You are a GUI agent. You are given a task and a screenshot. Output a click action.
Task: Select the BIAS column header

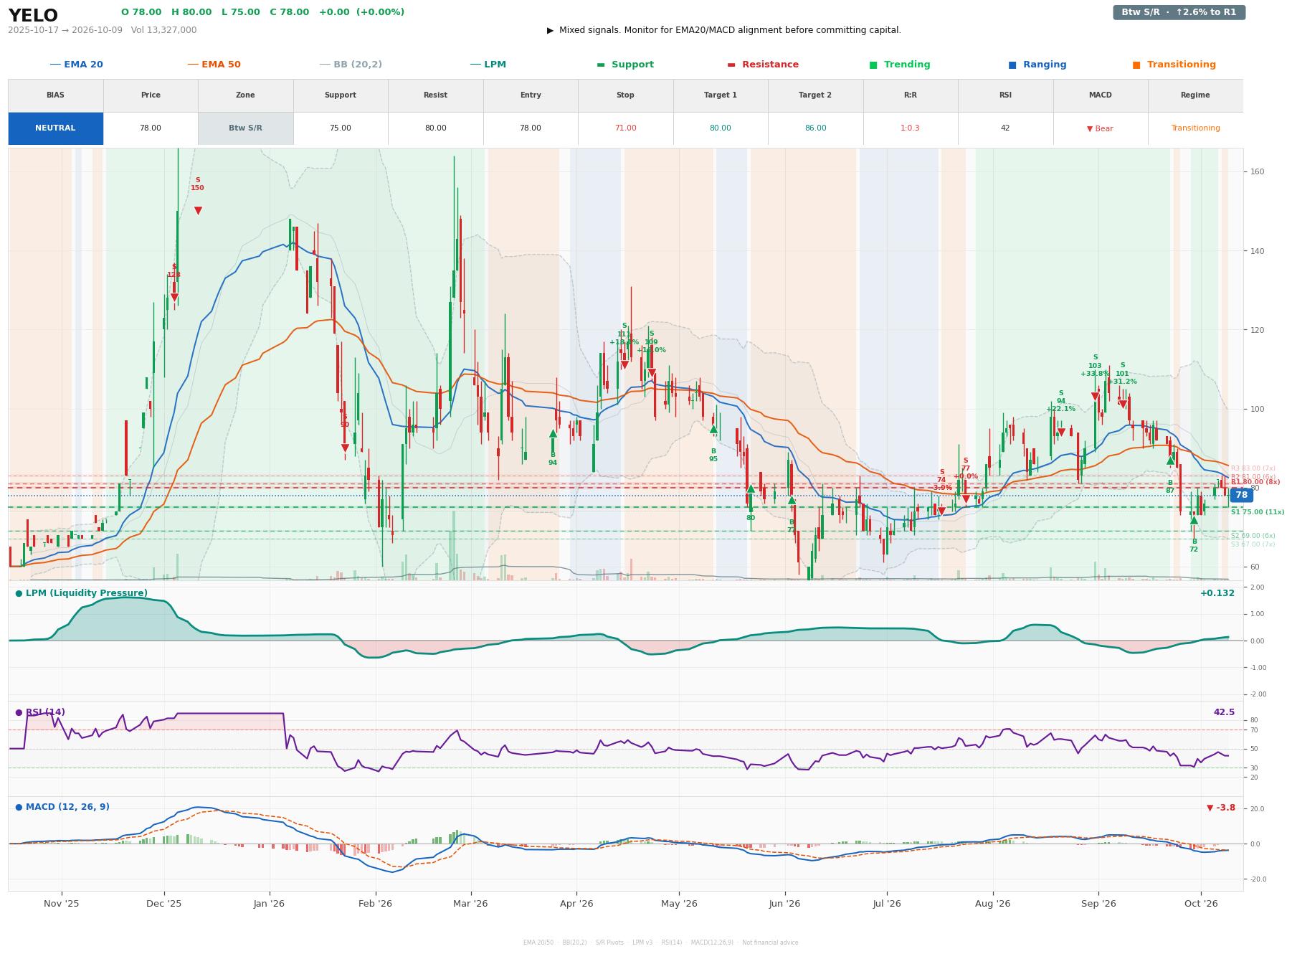click(x=55, y=95)
